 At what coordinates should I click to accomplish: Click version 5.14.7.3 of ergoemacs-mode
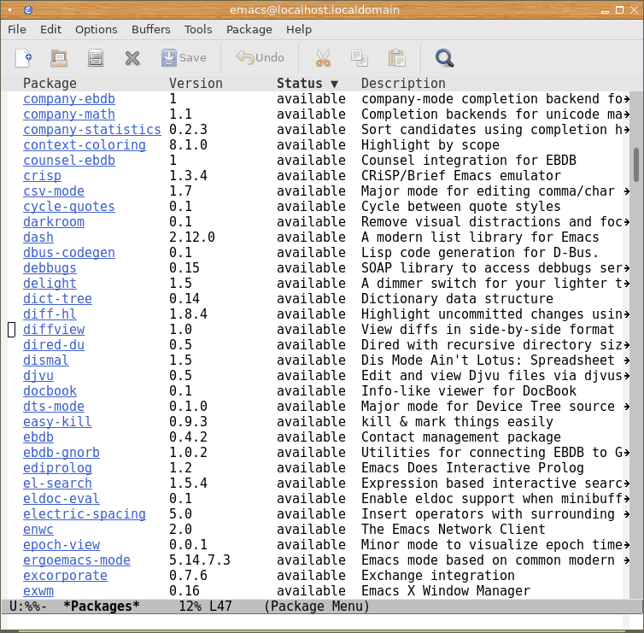click(200, 560)
